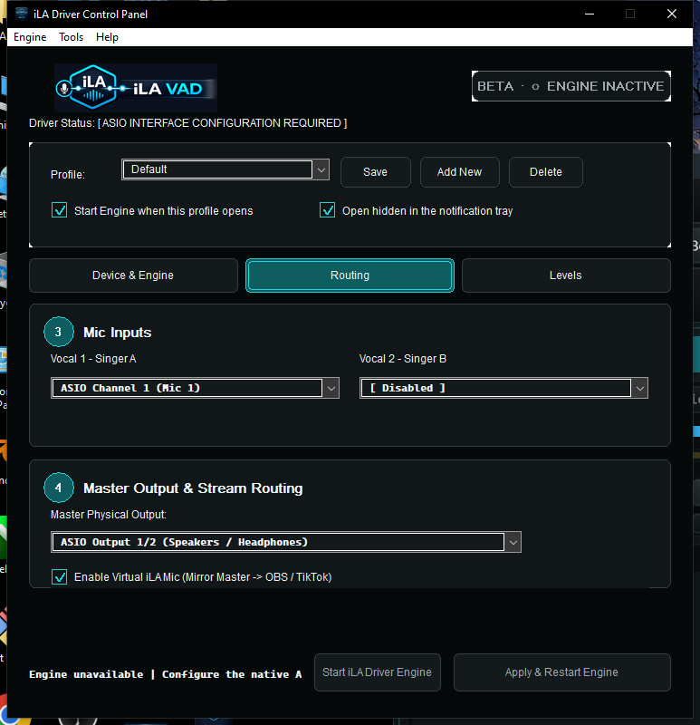The height and width of the screenshot is (725, 700).
Task: Expand the Master Physical Output dropdown arrow
Action: [513, 542]
